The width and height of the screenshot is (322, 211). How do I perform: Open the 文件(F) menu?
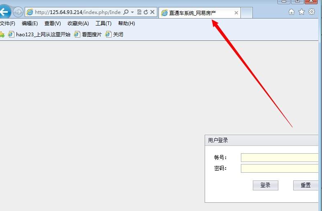(x=7, y=23)
